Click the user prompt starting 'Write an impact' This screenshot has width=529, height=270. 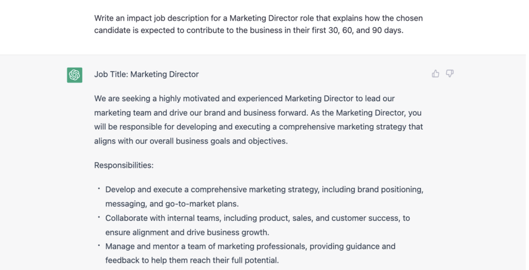pyautogui.click(x=258, y=24)
